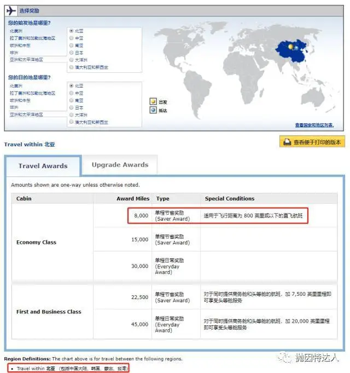Click the yellow departure pin on the map
Image resolution: width=350 pixels, height=373 pixels.
(x=290, y=47)
